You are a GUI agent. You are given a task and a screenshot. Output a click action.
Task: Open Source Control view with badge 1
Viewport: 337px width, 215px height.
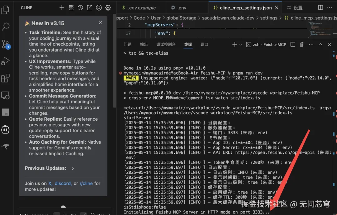6,44
